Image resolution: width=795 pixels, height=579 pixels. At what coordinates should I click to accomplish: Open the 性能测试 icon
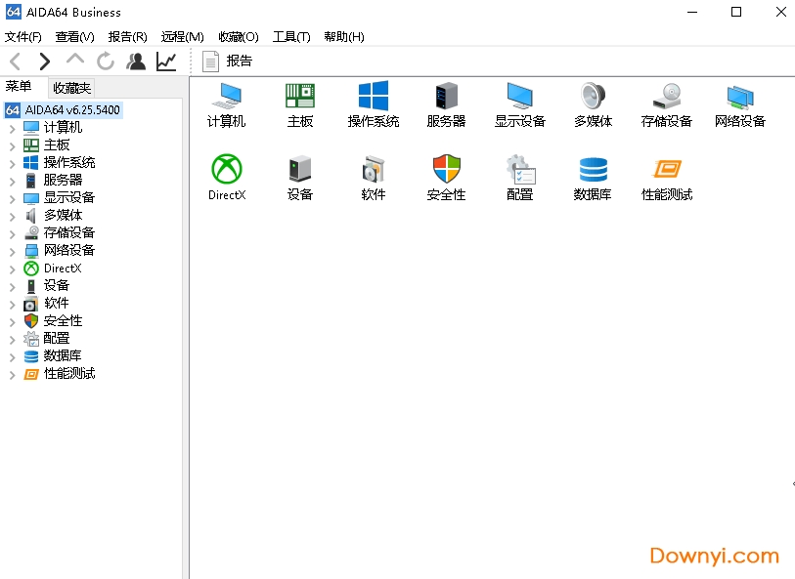(x=666, y=178)
